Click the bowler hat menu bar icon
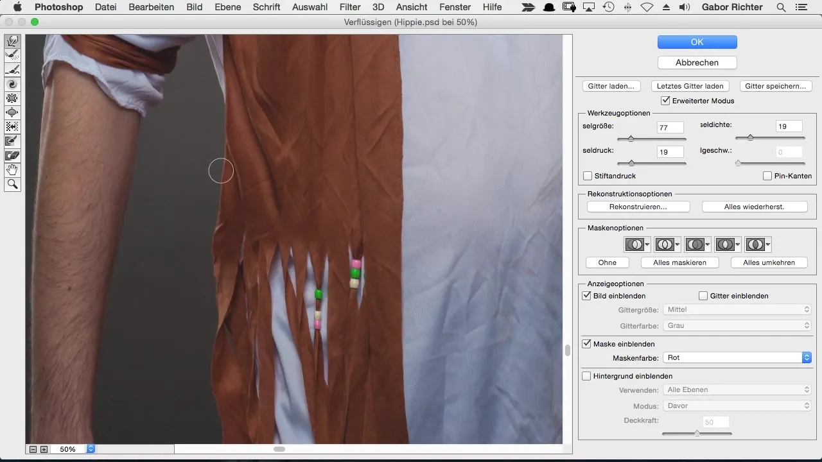The image size is (822, 462). 550,7
